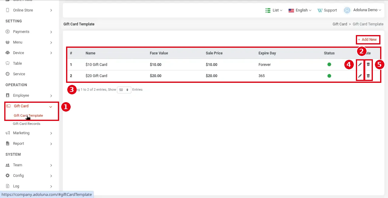Sort by the Face Value column header
388x198 pixels.
pyautogui.click(x=159, y=53)
